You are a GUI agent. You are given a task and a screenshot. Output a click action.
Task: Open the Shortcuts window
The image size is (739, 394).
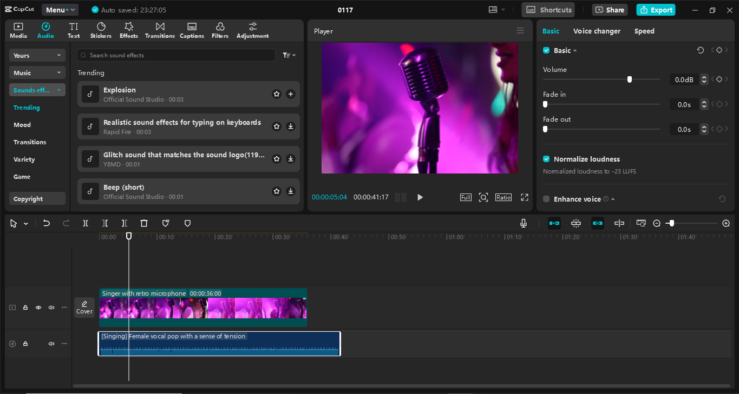(548, 10)
